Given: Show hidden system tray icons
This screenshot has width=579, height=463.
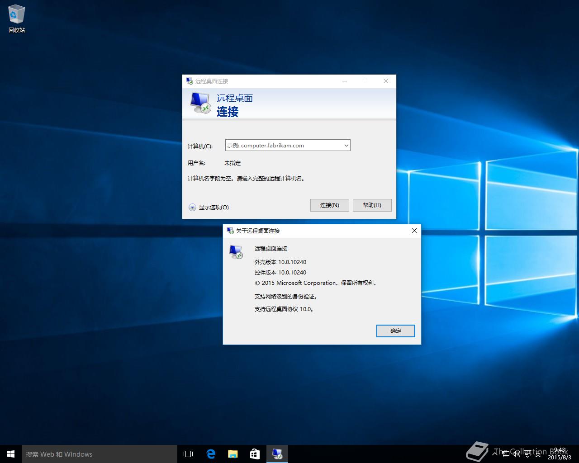Looking at the screenshot, I should point(495,454).
